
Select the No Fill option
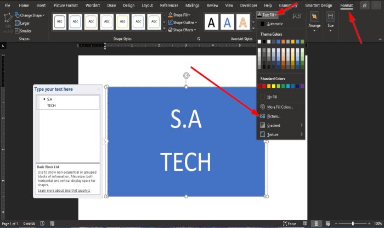point(272,97)
